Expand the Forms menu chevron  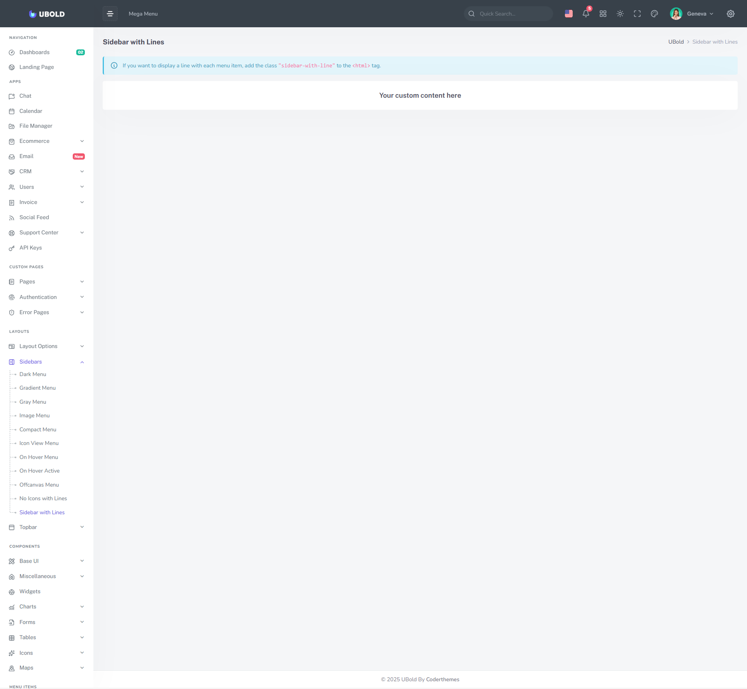tap(82, 622)
